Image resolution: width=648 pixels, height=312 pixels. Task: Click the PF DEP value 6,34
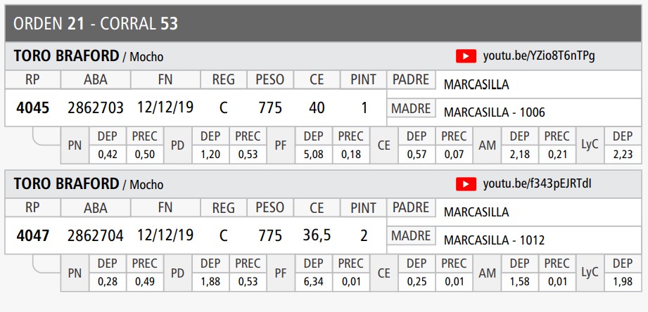tap(312, 282)
